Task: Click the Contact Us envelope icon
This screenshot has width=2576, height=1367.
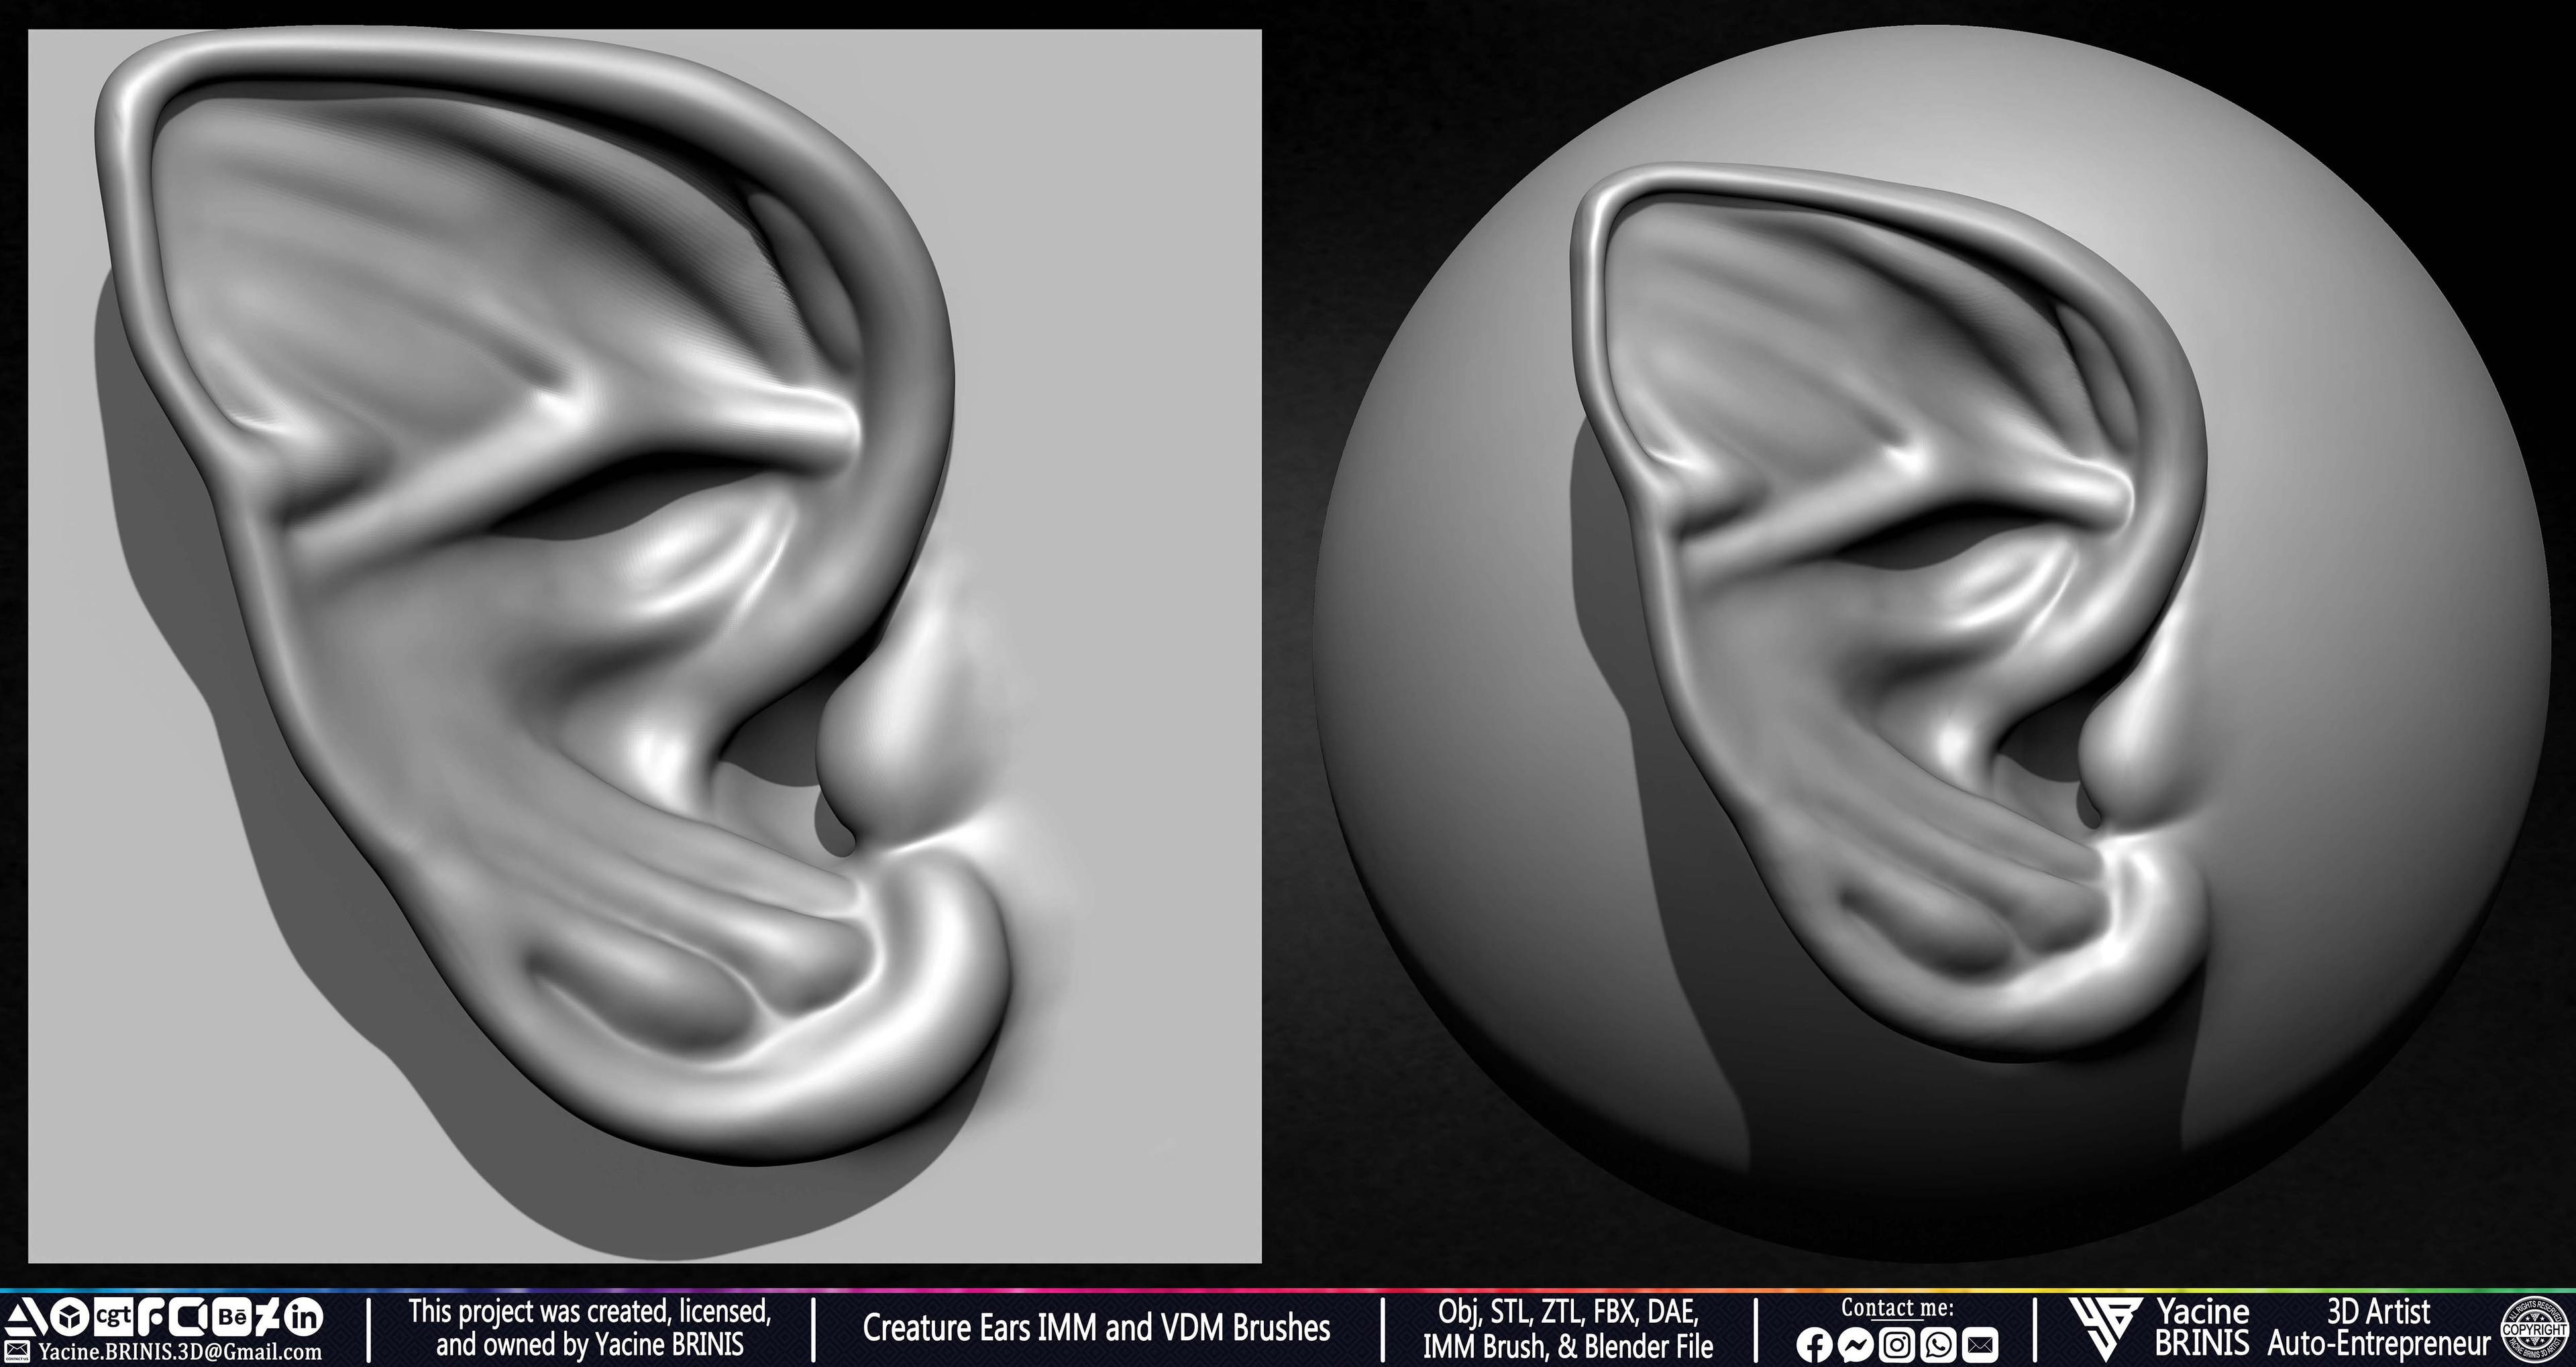Action: coord(17,1352)
